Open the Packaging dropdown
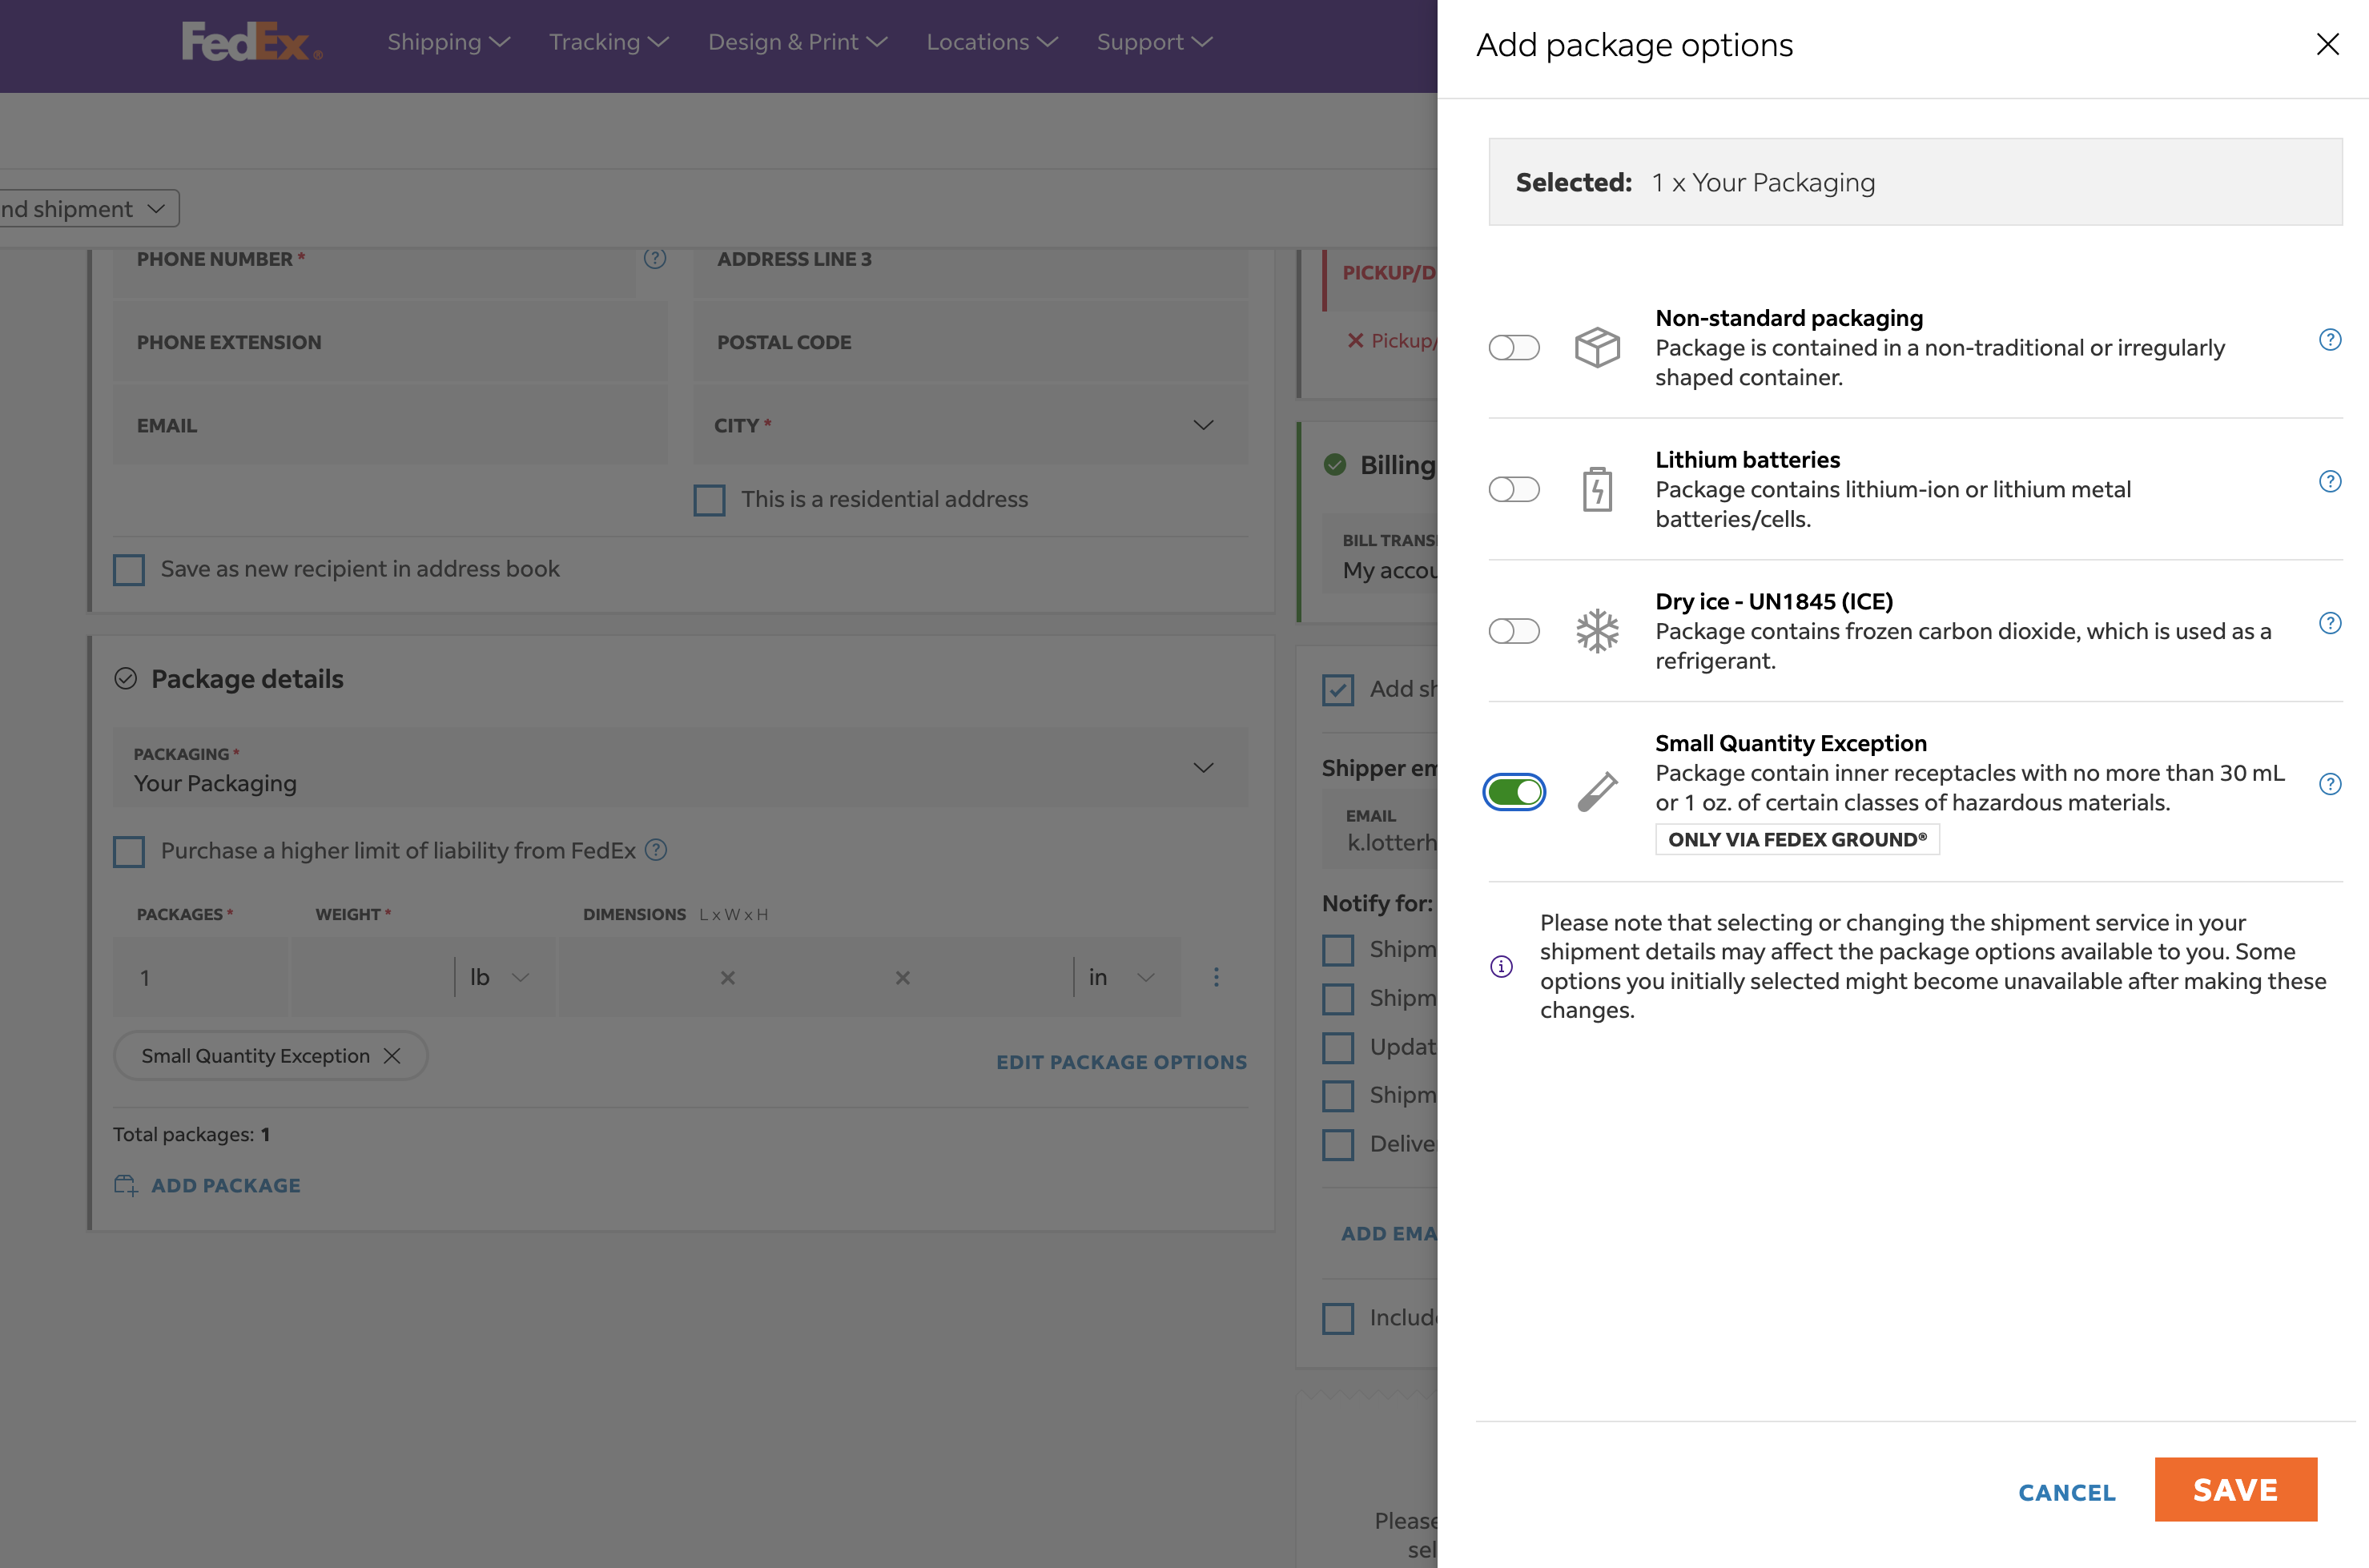 click(x=680, y=768)
